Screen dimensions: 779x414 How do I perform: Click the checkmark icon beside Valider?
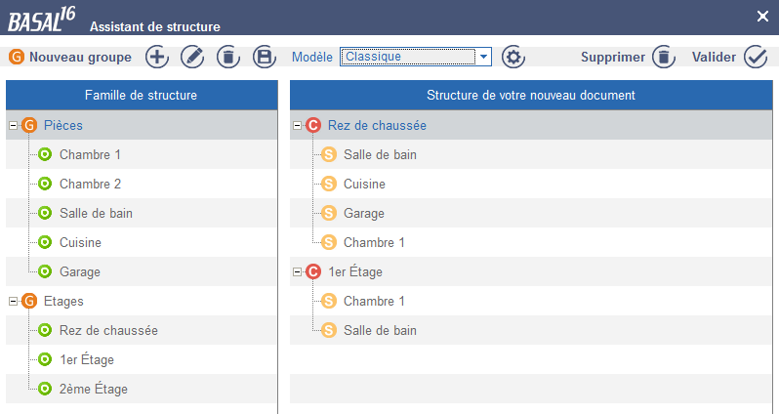point(756,57)
